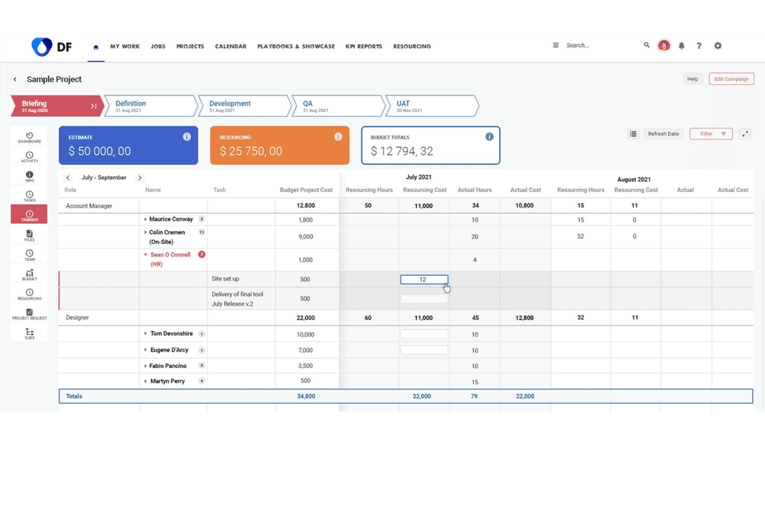Viewport: 765px width, 510px height.
Task: Click the info icon on the Resourcing card
Action: (338, 136)
